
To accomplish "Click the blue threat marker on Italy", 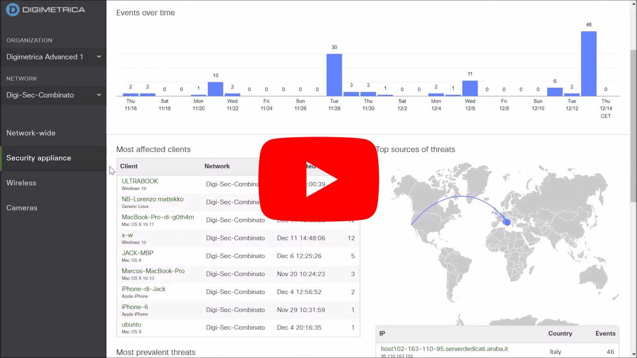I will click(507, 222).
